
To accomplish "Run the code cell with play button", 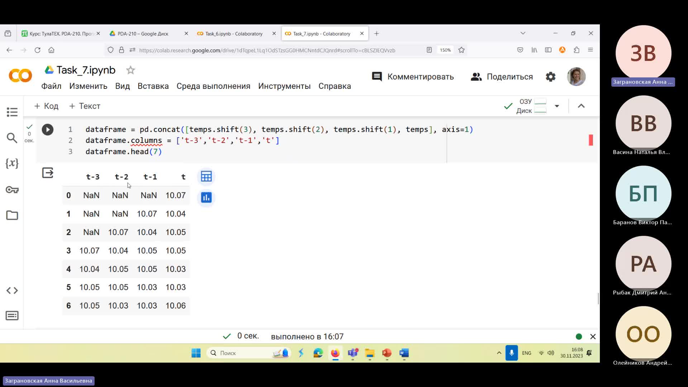I will coord(48,129).
